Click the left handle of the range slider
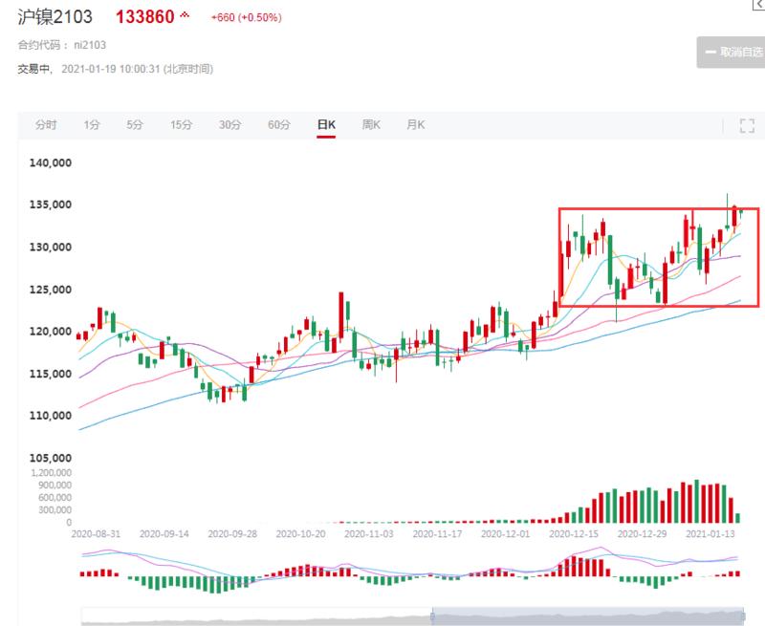This screenshot has width=765, height=626. click(x=432, y=616)
